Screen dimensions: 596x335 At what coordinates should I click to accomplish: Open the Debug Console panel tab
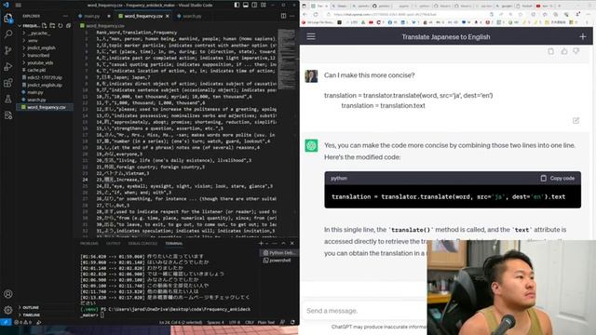(142, 244)
